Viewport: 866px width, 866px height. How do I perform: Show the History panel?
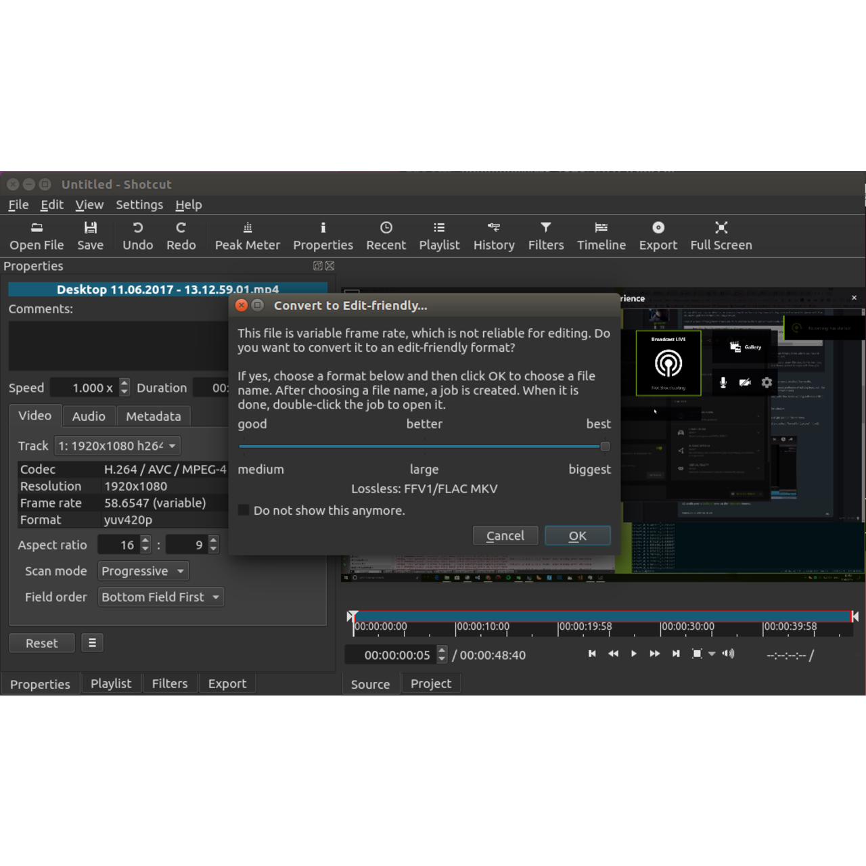click(493, 235)
